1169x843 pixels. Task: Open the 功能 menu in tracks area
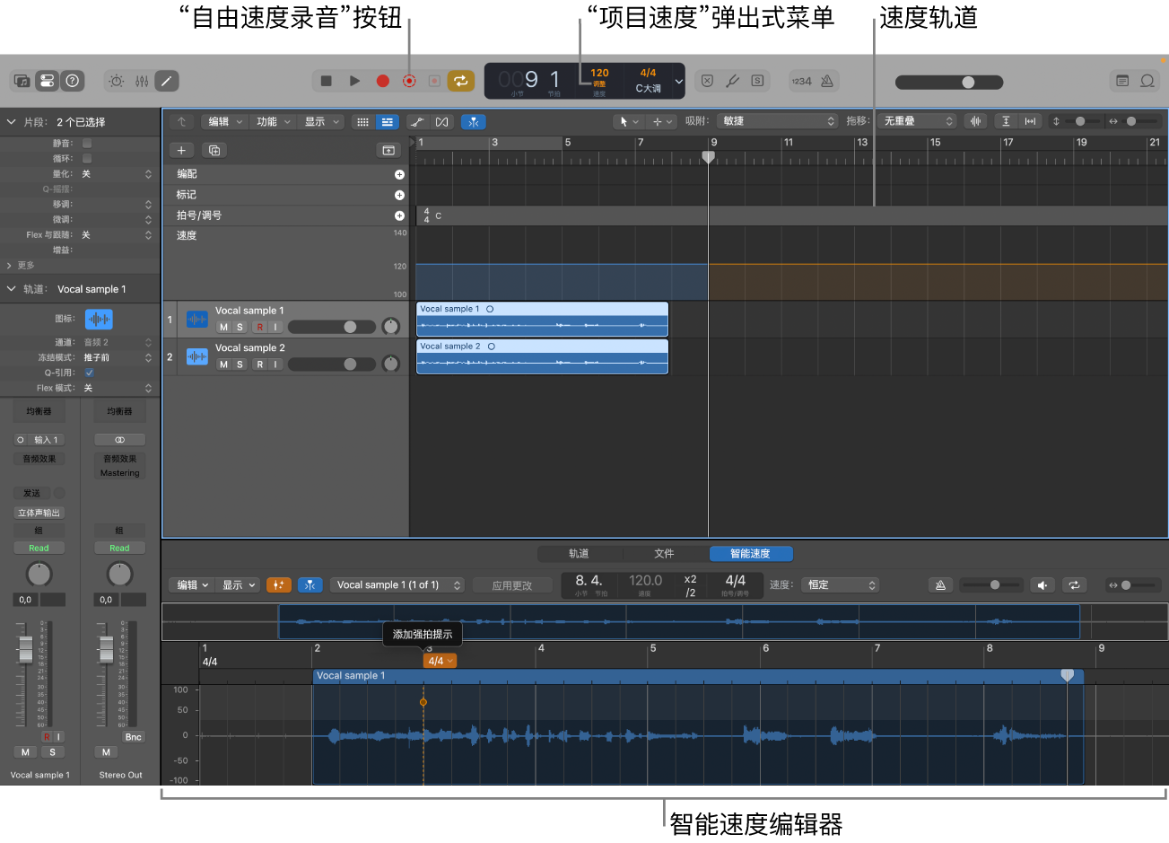pos(273,122)
